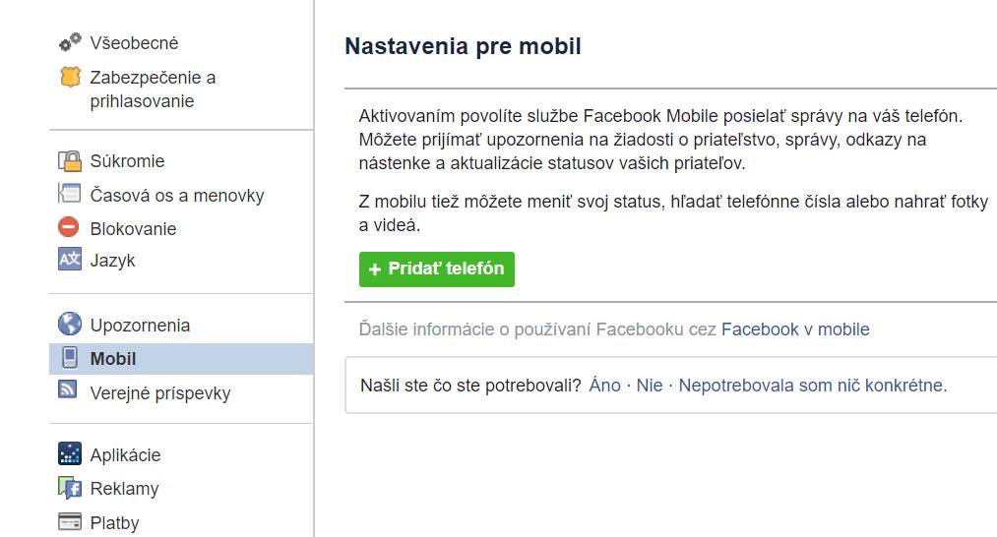Image resolution: width=997 pixels, height=537 pixels.
Task: Click the red Blokovanie icon
Action: point(69,227)
